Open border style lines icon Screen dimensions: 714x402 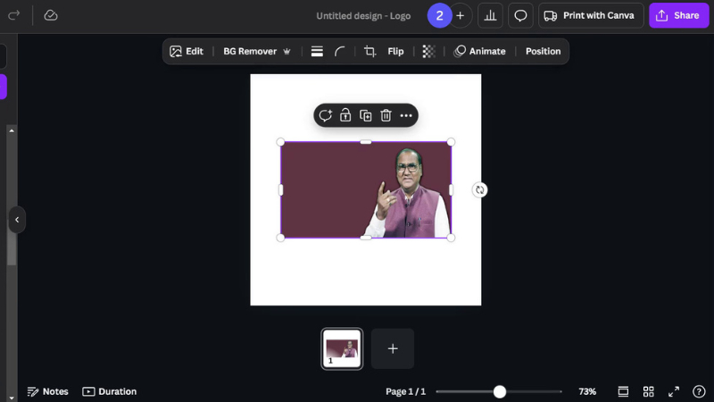pos(317,52)
